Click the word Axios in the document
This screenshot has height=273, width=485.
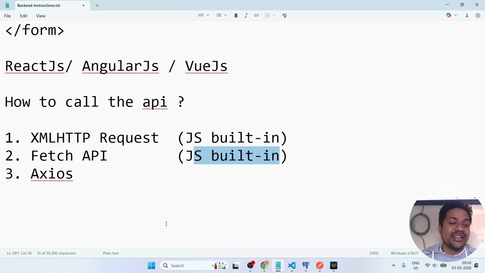(x=52, y=174)
